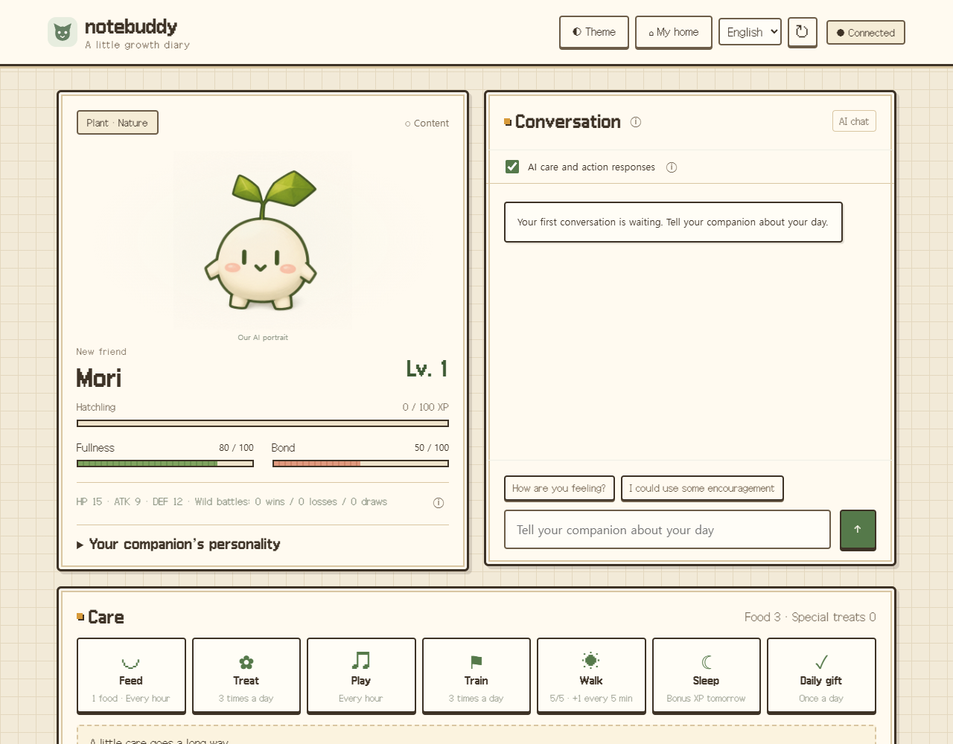Focus the 'Tell your companion about your day' field
This screenshot has height=744, width=953.
click(667, 530)
